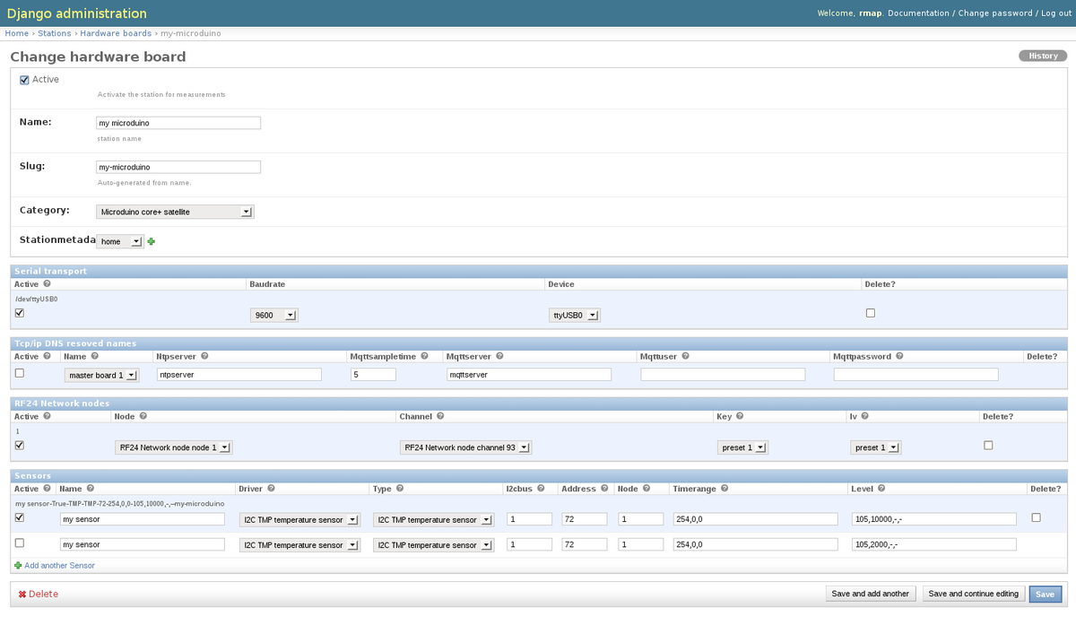Viewport: 1076px width, 634px height.
Task: Enable the Tcp/ip DNS Active checkbox
Action: 20,373
